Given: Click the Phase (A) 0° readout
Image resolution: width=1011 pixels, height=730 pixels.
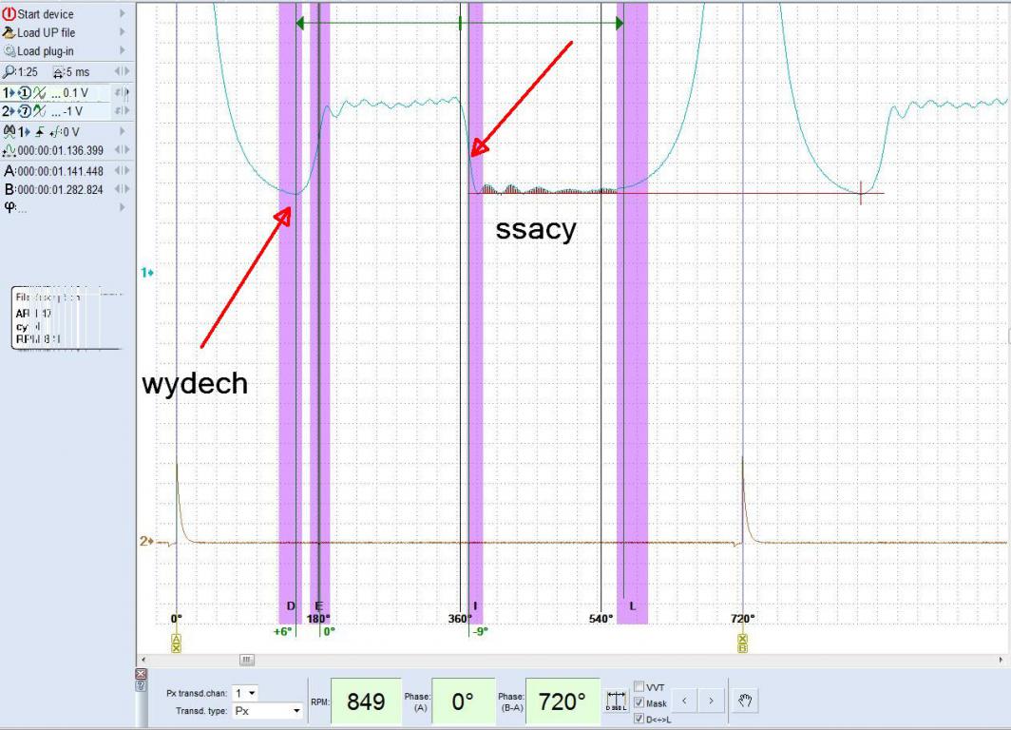Looking at the screenshot, I should tap(463, 701).
